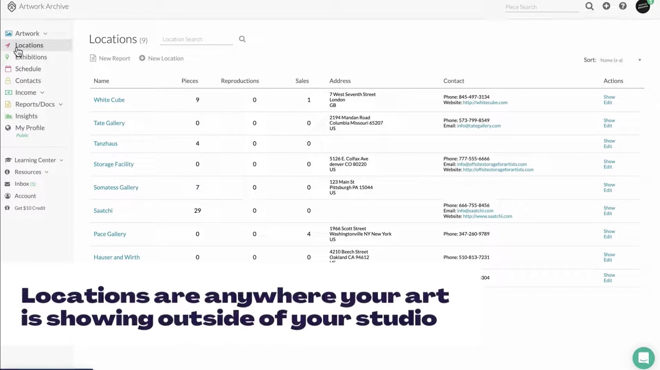Visit offsitestorageforartists.com website link

[498, 170]
